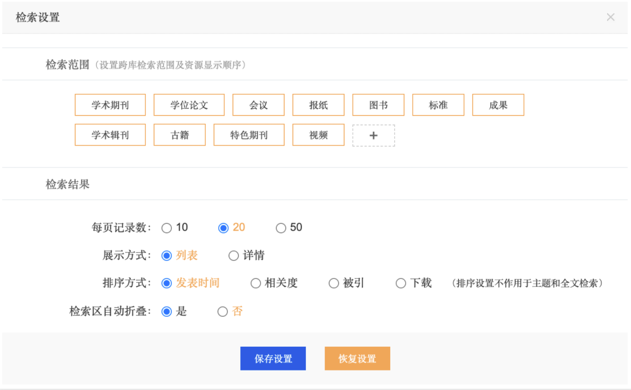Toggle the 报纸 search scope

(318, 104)
